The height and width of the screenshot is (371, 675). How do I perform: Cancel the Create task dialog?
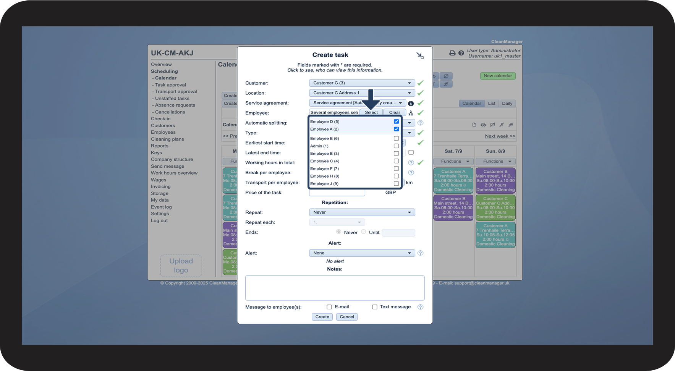(x=347, y=317)
